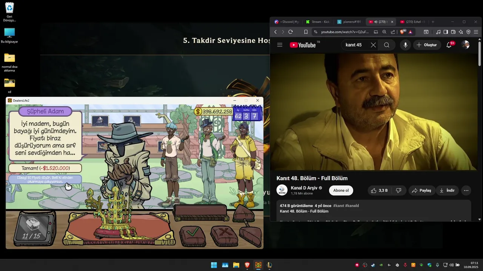The height and width of the screenshot is (271, 483).
Task: Bookmark this page in the browser
Action: pos(306,32)
